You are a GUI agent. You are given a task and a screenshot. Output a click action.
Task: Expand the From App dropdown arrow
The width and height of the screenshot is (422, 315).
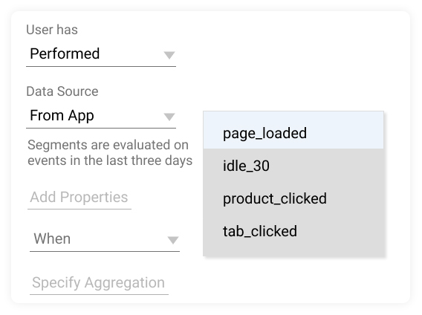click(169, 117)
